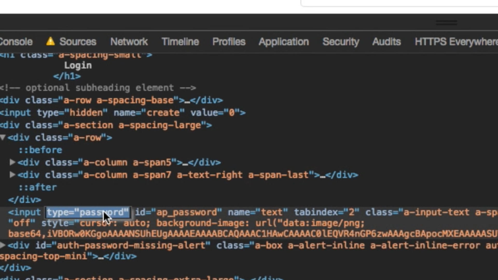498x280 pixels.
Task: Select the highlighted type="password" attribute
Action: (x=88, y=212)
